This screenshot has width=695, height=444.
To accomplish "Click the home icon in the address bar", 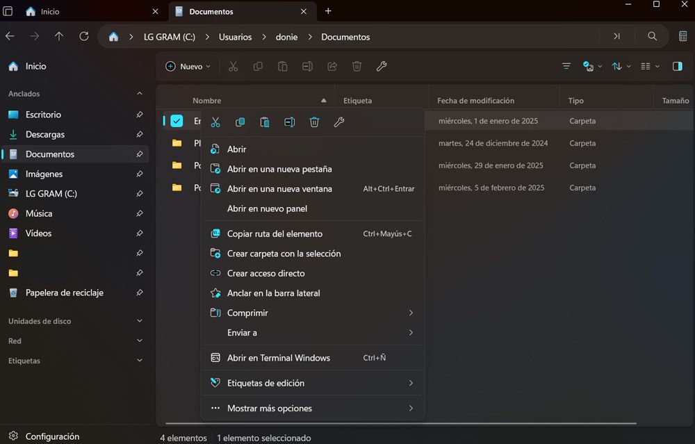I will [x=113, y=37].
